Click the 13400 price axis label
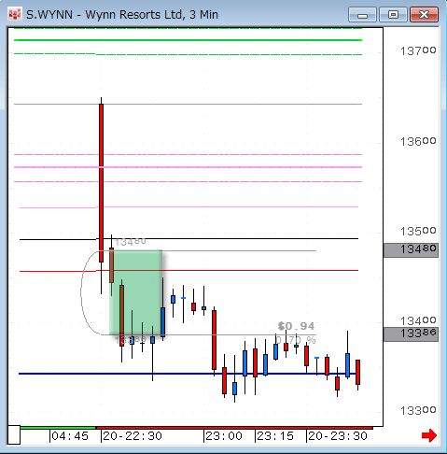This screenshot has height=454, width=447. pyautogui.click(x=418, y=320)
